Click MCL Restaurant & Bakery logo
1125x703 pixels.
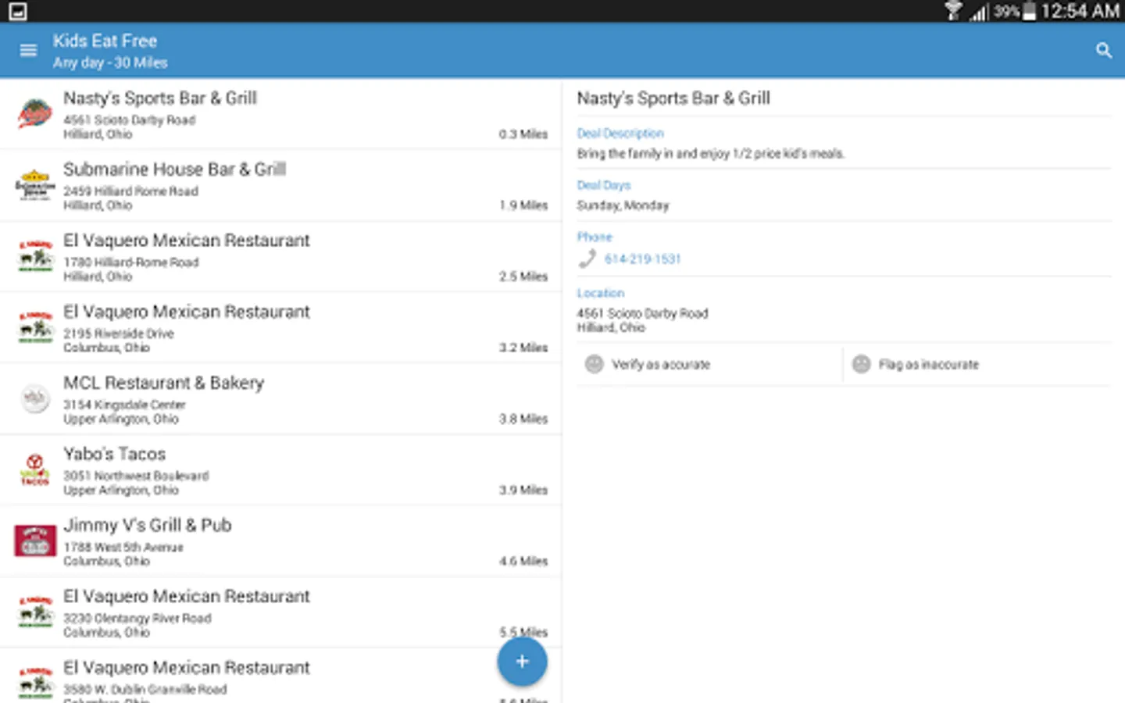pos(35,398)
